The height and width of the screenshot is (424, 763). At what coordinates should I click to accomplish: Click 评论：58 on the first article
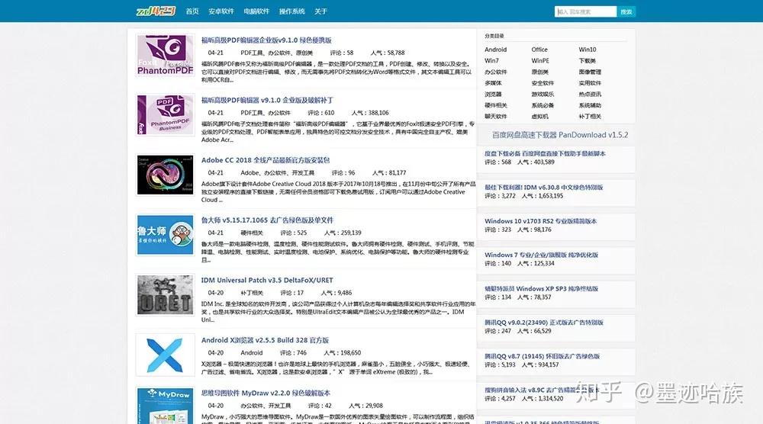click(x=342, y=53)
